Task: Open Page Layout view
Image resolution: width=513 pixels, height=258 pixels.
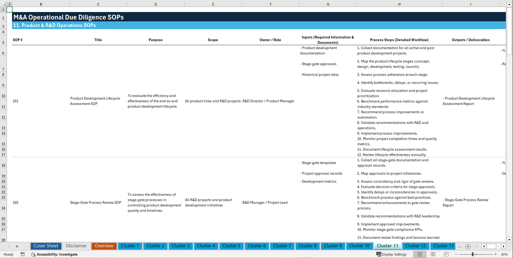Action: coord(433,254)
